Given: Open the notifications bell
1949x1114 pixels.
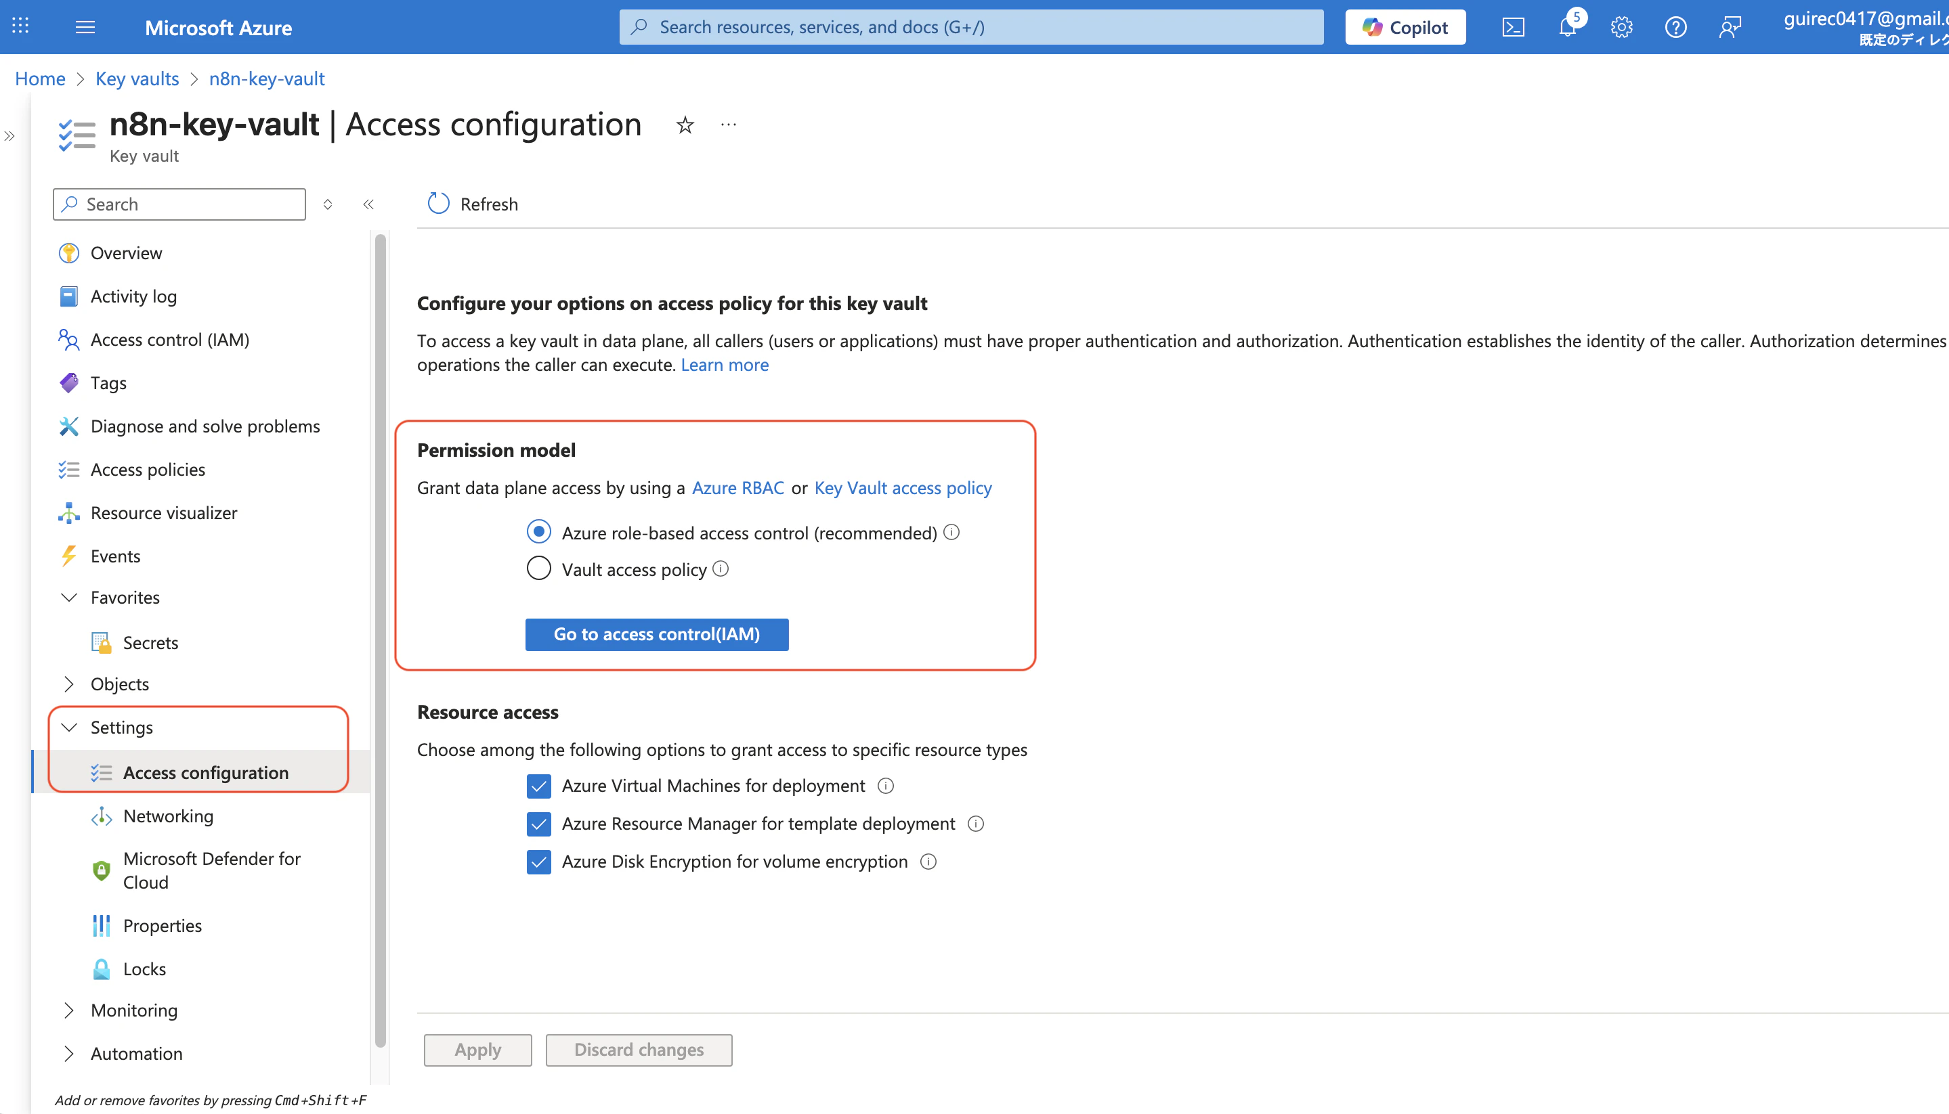Looking at the screenshot, I should pyautogui.click(x=1567, y=28).
